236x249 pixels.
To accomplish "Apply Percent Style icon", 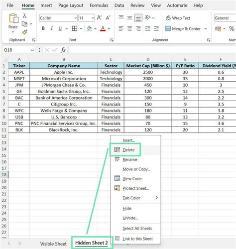I will [232, 29].
